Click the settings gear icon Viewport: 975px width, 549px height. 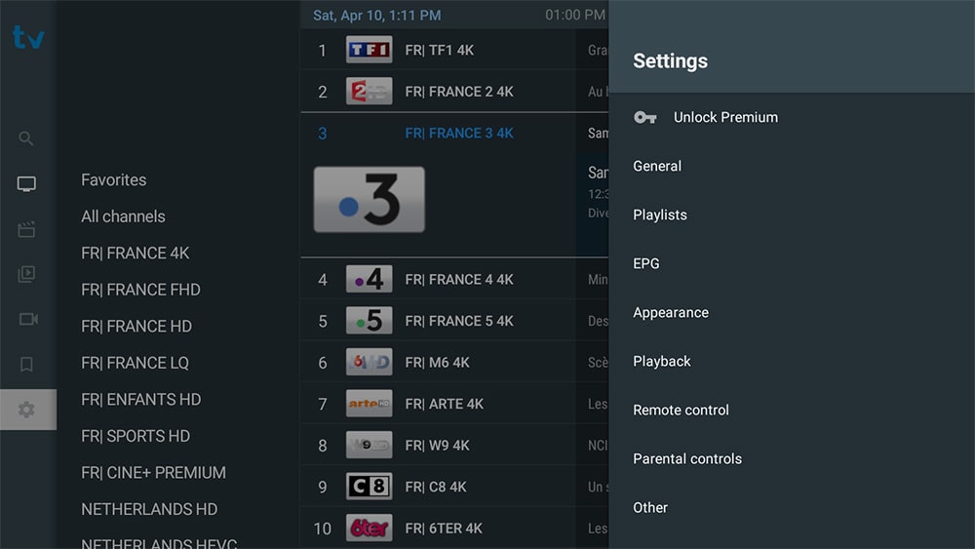pos(26,410)
